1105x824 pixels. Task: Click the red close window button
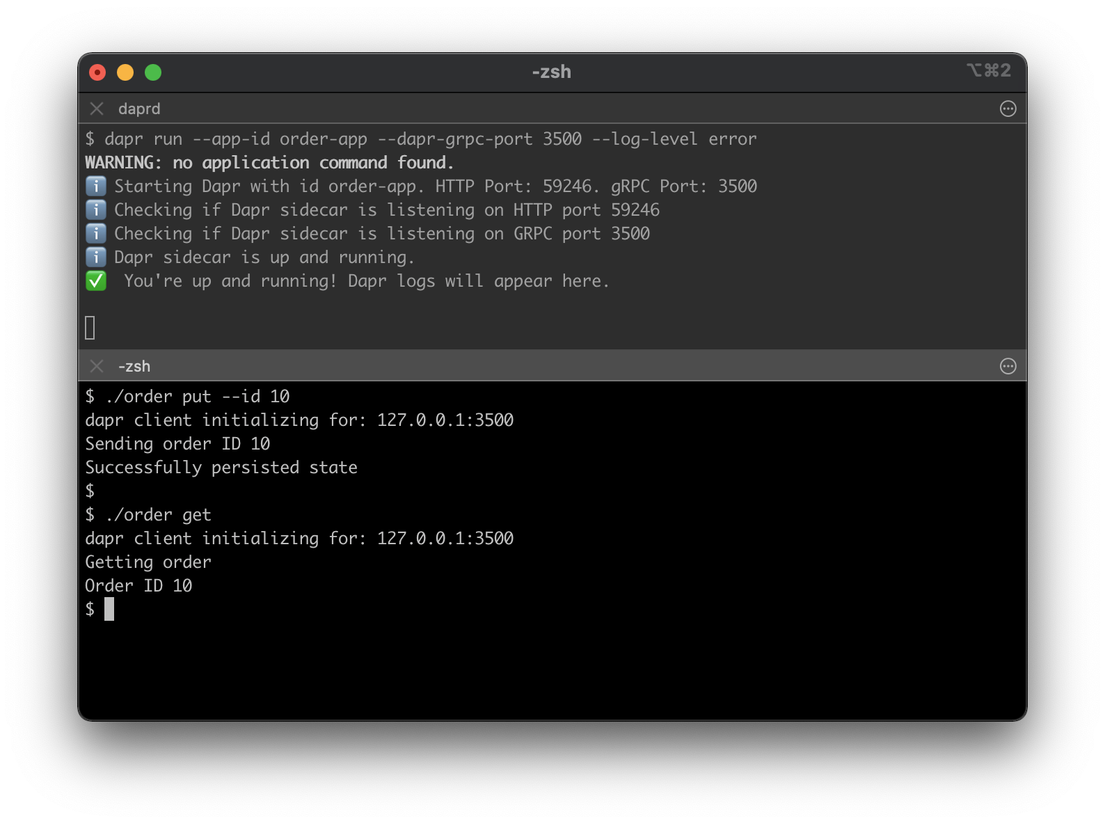click(97, 72)
